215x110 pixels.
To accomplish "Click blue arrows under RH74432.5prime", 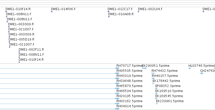I will point(153,73).
